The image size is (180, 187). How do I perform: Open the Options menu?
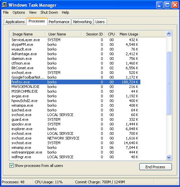[x=19, y=12]
